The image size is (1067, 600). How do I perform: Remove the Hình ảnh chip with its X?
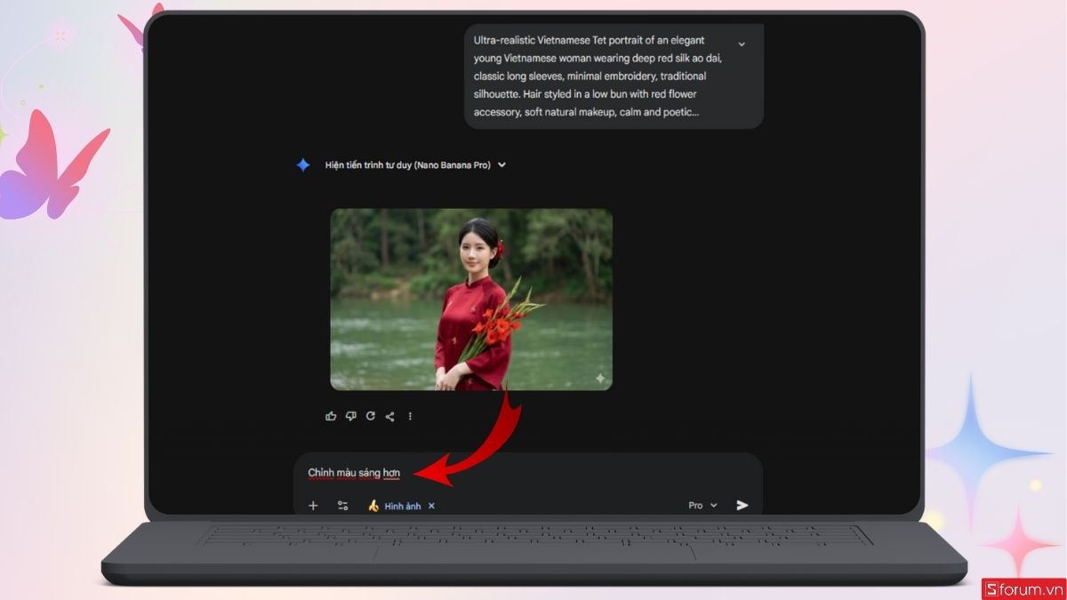tap(431, 506)
